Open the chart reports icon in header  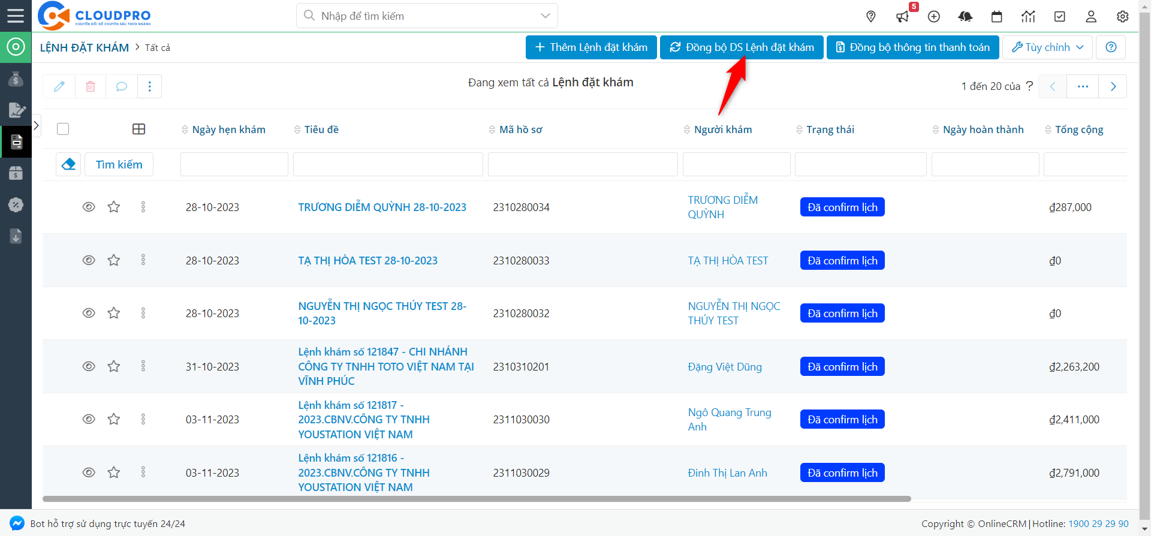tap(1028, 17)
